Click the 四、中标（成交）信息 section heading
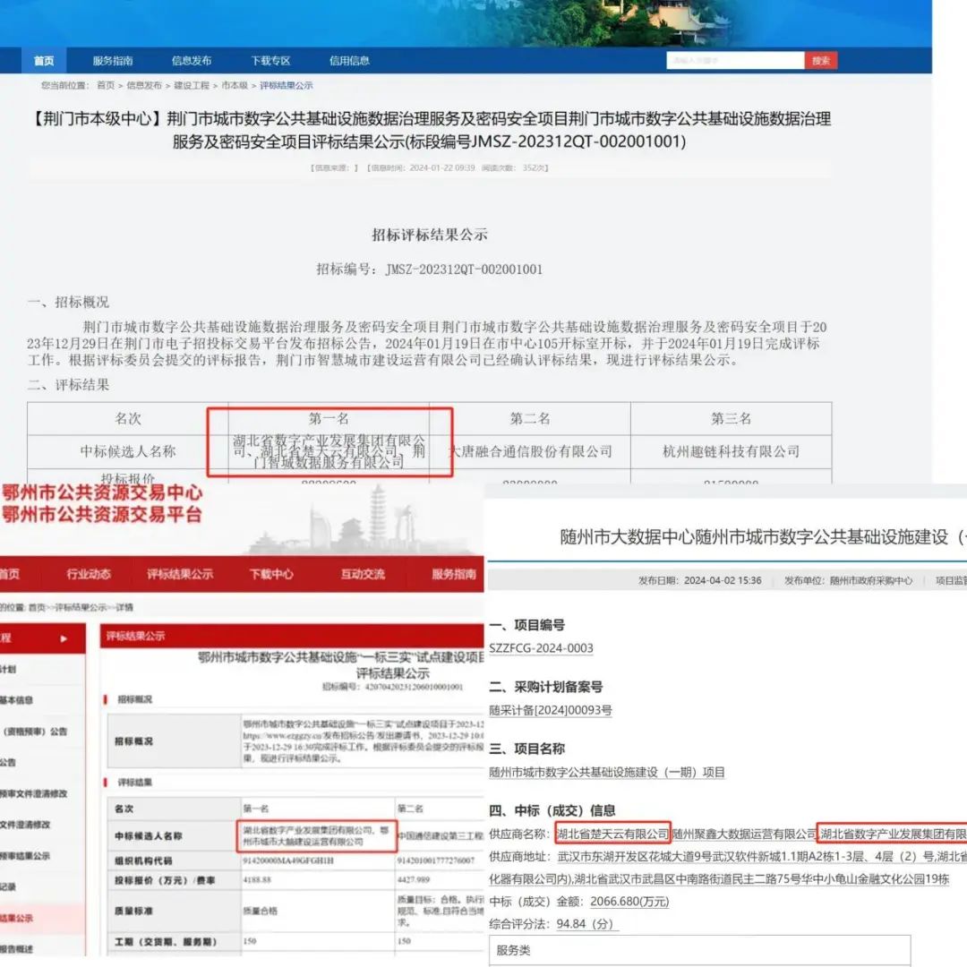Screen dimensions: 967x967 552,810
